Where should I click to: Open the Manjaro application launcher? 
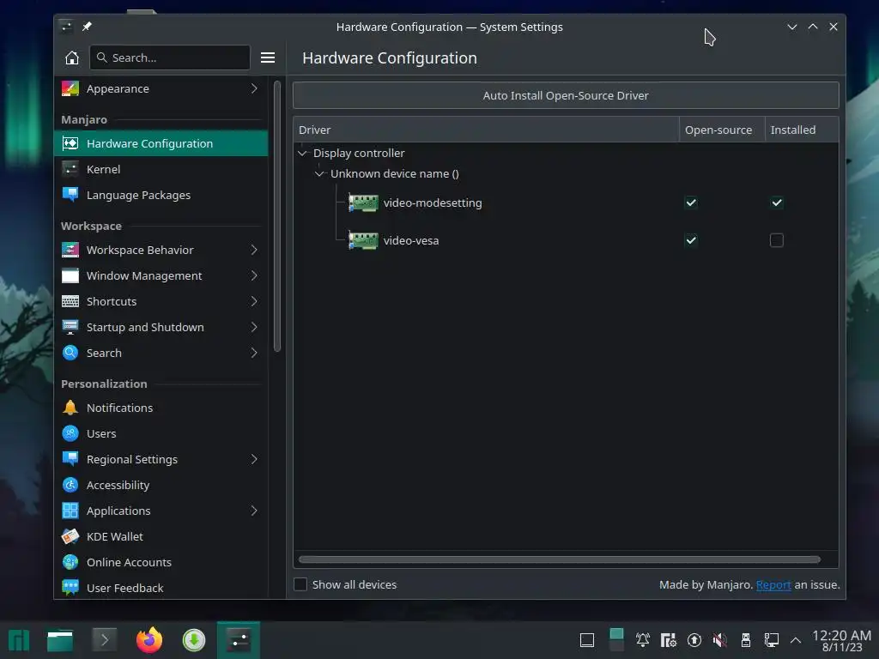pos(19,640)
